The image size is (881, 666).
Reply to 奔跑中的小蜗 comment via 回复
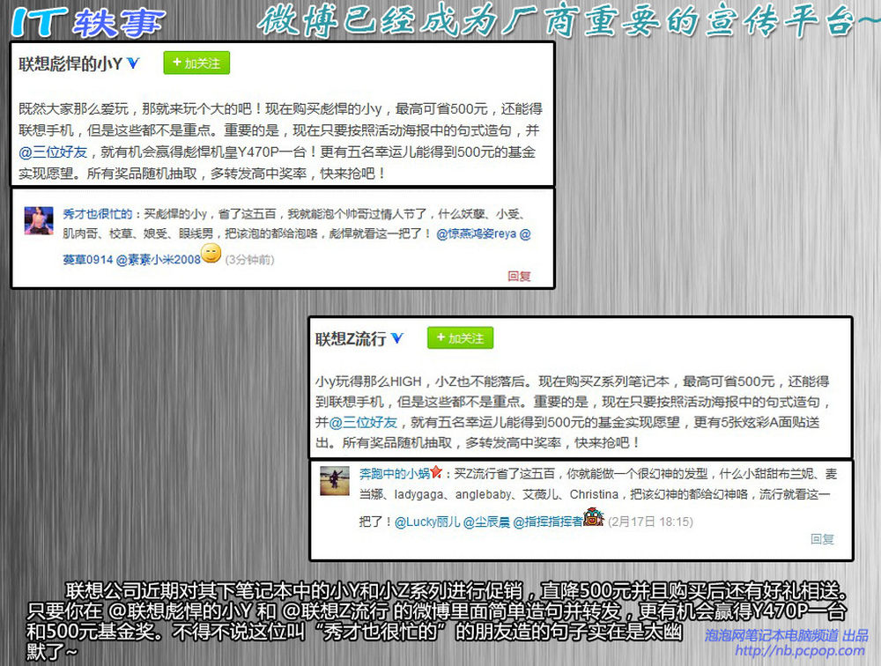click(822, 539)
